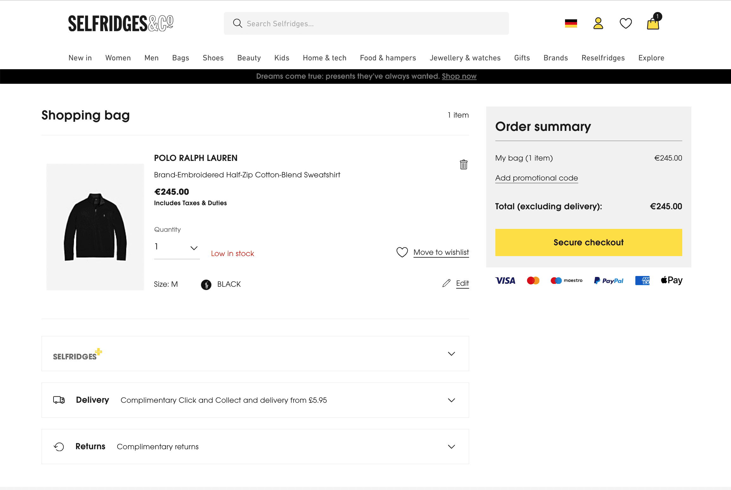Open the yellow shopping bag icon
This screenshot has height=490, width=731.
coord(653,23)
